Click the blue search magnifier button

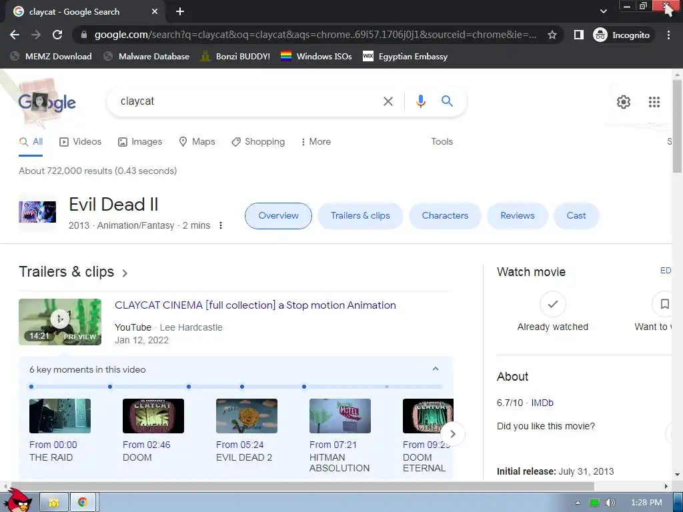click(447, 101)
